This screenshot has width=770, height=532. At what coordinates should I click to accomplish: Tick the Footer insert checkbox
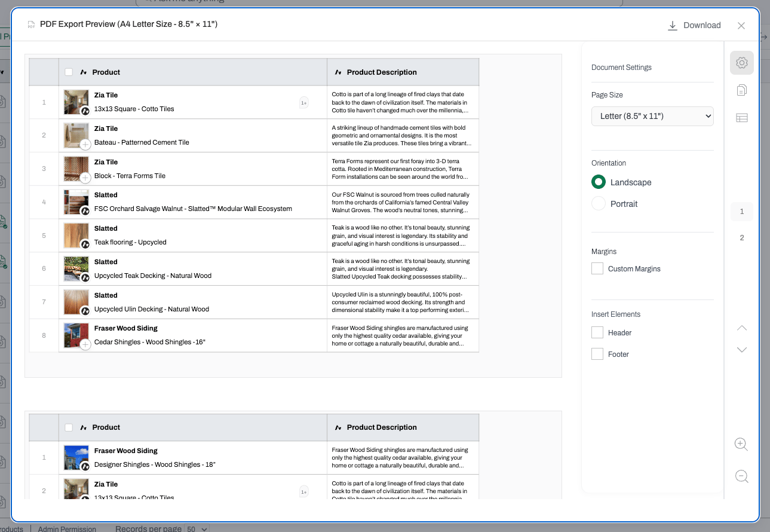597,354
